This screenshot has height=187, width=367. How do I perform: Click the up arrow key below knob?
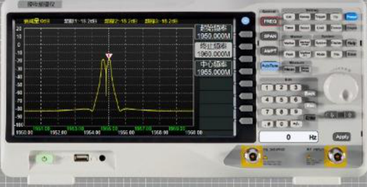[349, 115]
